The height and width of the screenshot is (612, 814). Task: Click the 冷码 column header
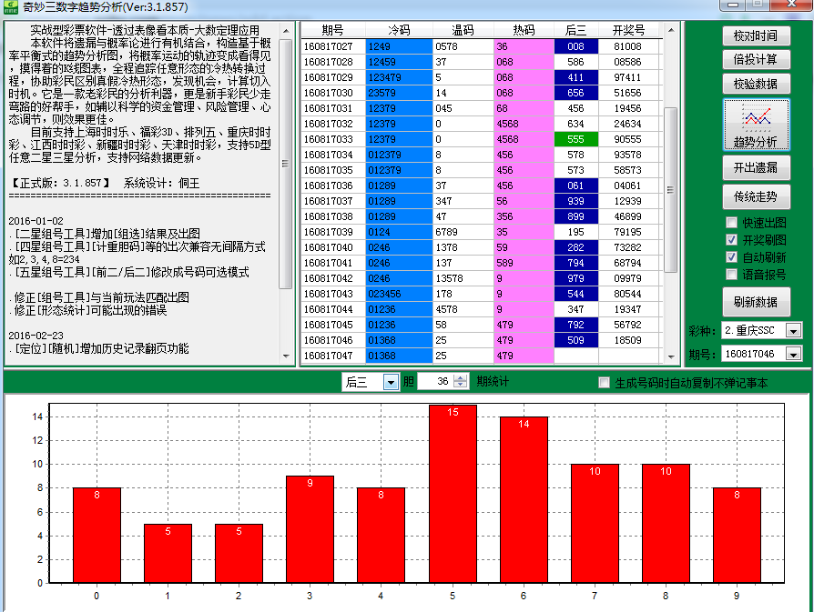tap(399, 30)
